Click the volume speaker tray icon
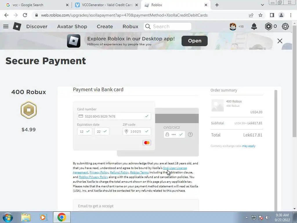The height and width of the screenshot is (223, 297). 268,217
